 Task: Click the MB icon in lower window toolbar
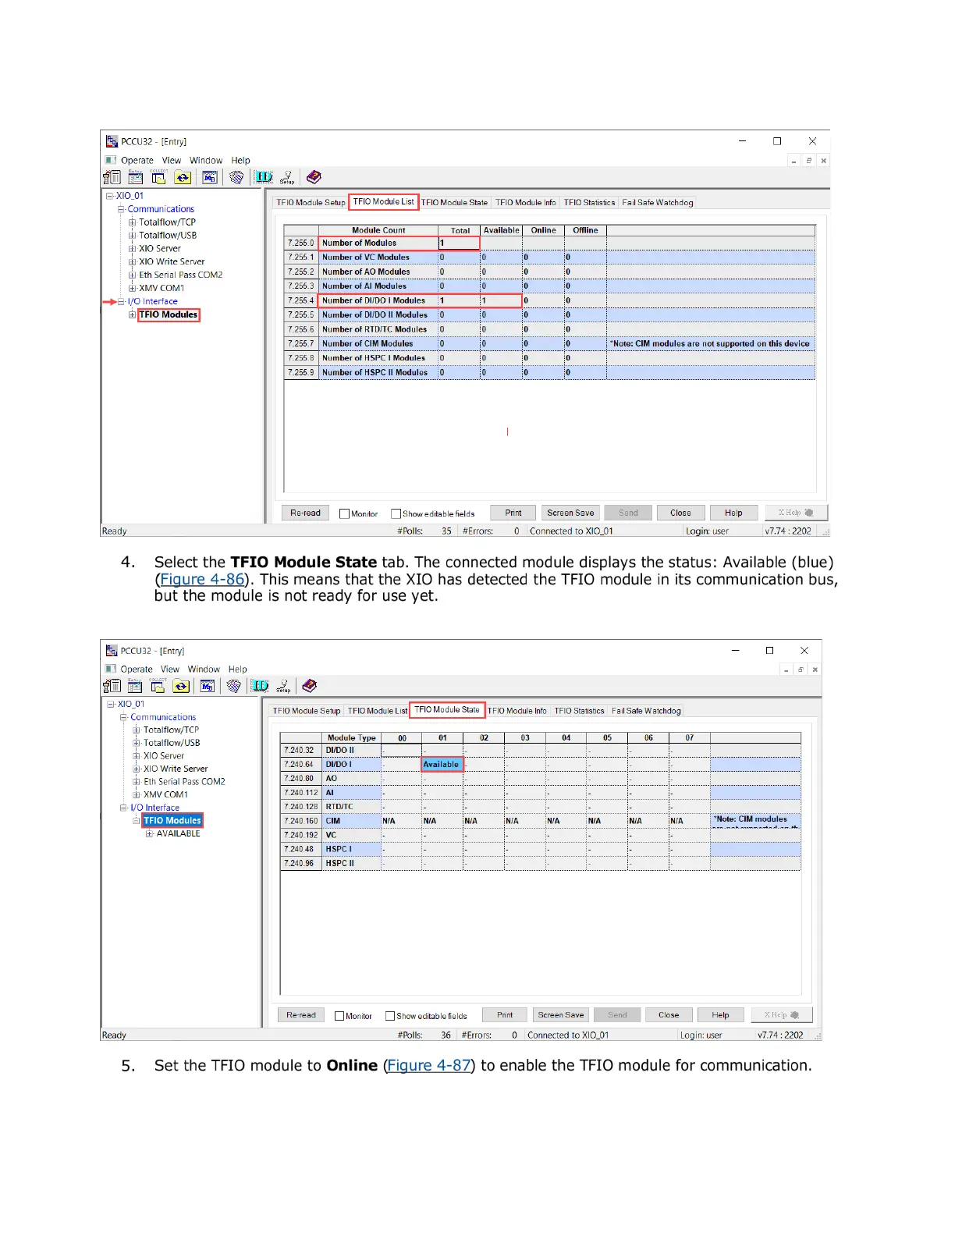(207, 686)
